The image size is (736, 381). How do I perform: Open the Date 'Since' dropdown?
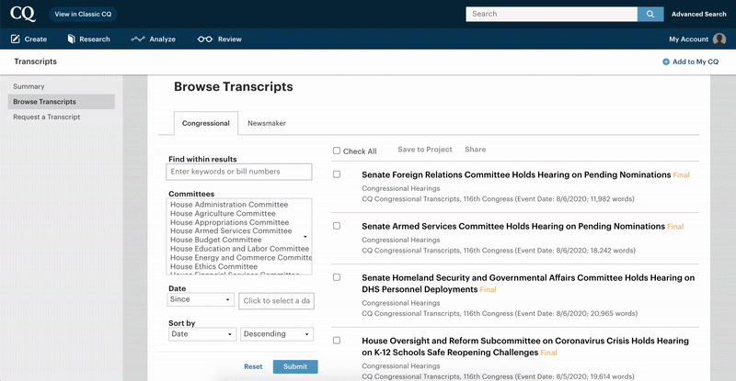(x=201, y=300)
